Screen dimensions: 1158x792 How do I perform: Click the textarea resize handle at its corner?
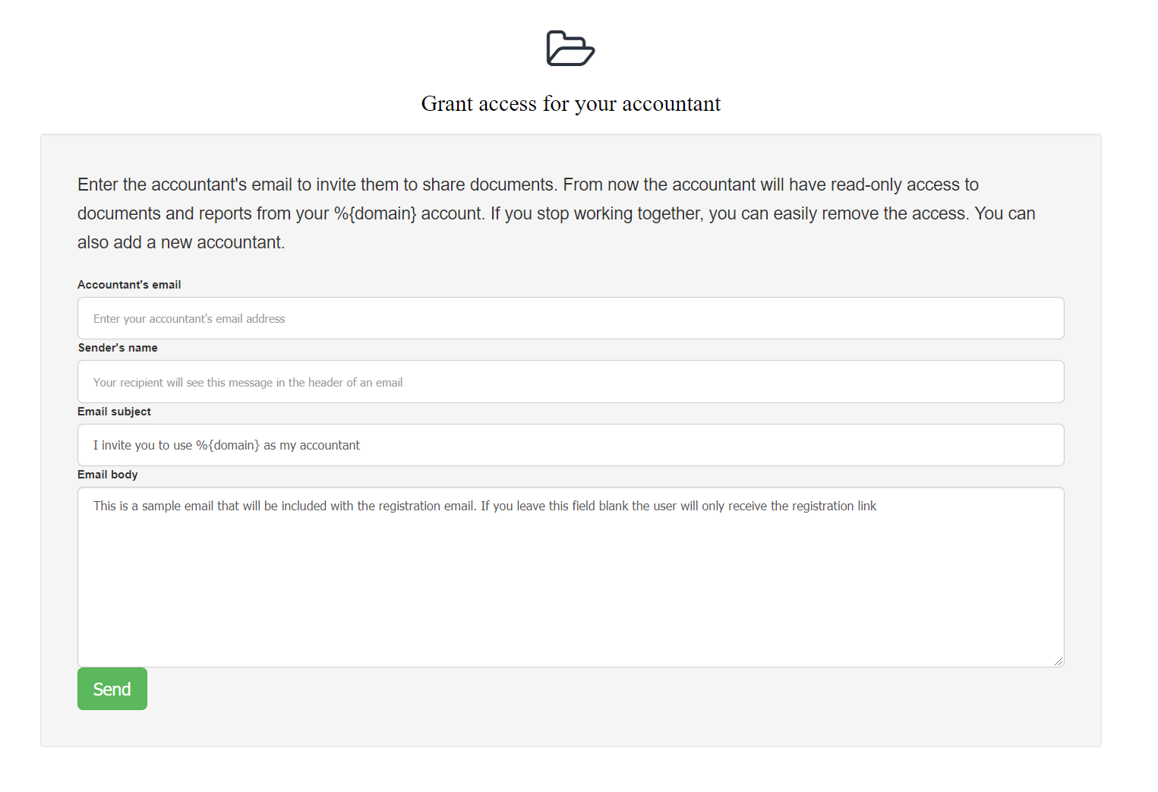point(1060,661)
